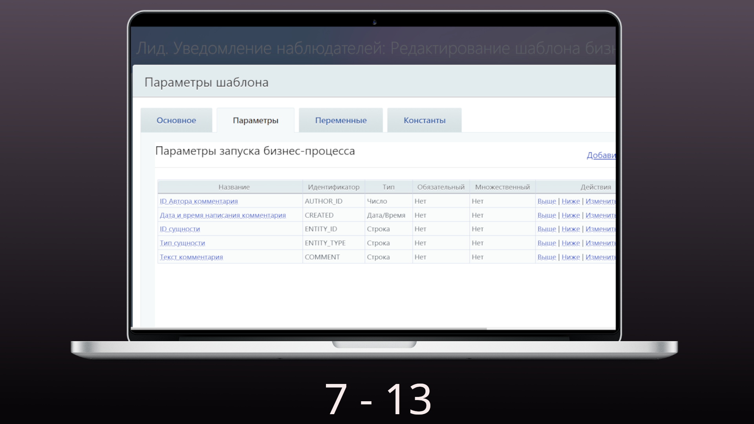Image resolution: width=754 pixels, height=424 pixels.
Task: Click Ниже in the AUTHOR_ID row
Action: [x=571, y=201]
